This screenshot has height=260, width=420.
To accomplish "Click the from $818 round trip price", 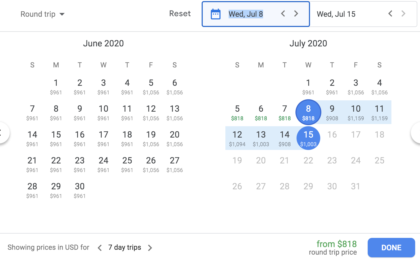I will click(x=336, y=244).
